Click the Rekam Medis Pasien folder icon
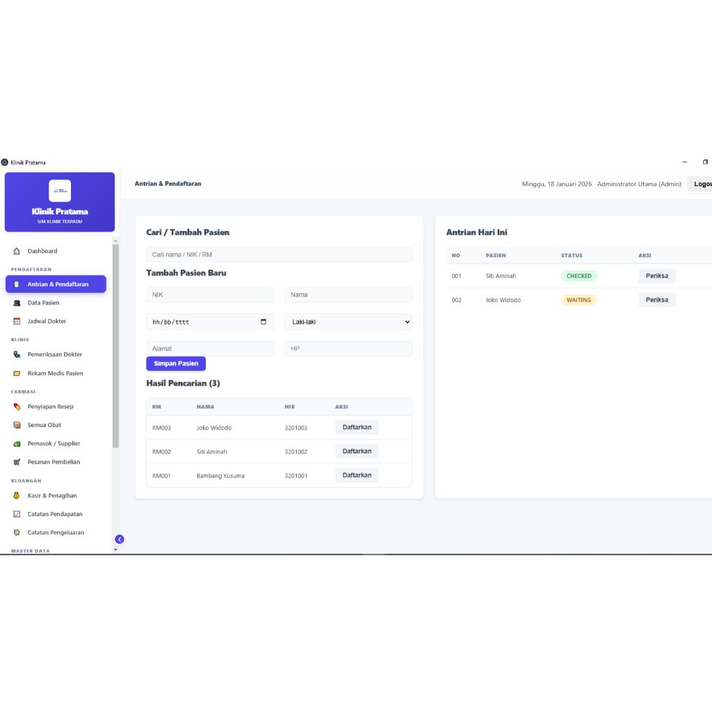Image resolution: width=712 pixels, height=712 pixels. tap(17, 373)
